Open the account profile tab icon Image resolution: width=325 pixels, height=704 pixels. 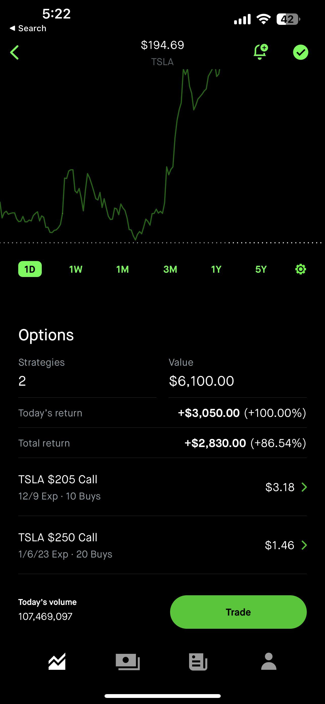269,661
